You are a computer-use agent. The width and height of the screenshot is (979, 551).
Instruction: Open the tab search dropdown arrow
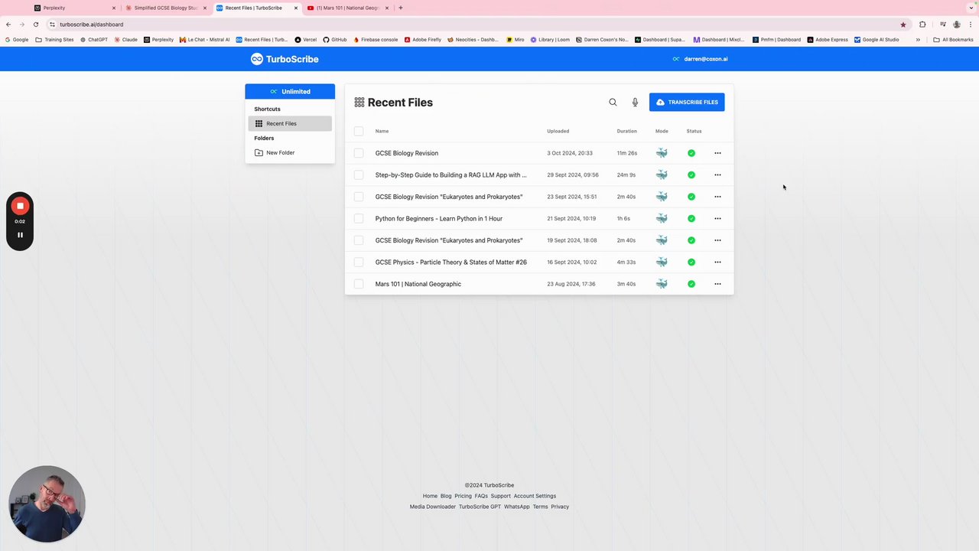point(971,8)
